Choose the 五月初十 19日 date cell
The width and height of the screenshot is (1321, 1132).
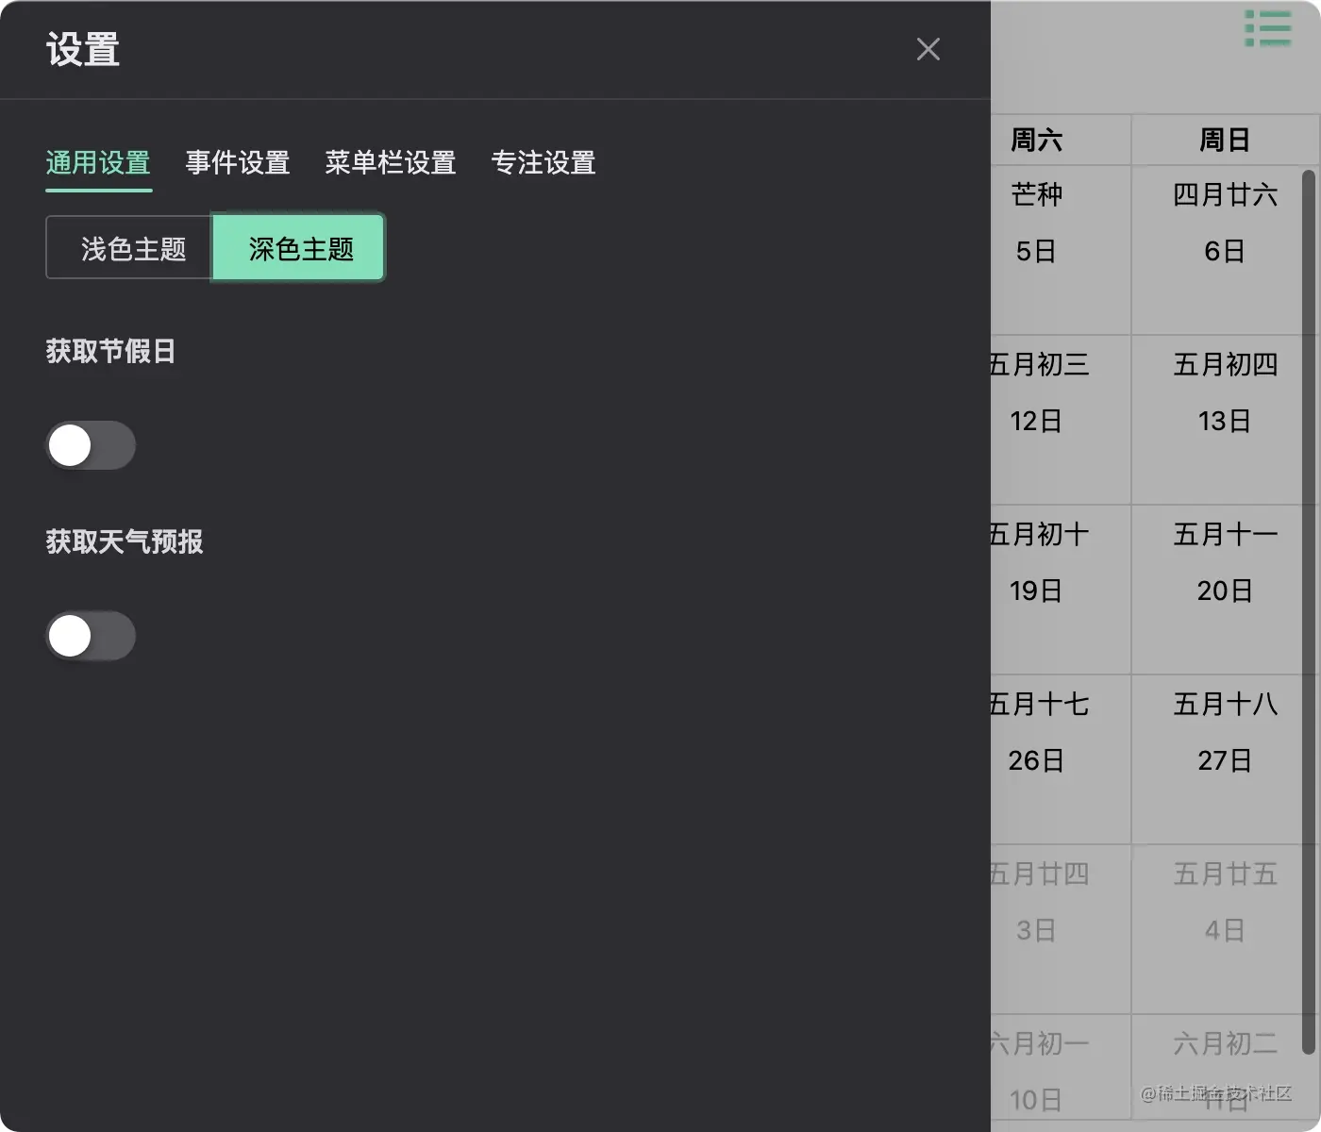(1061, 590)
